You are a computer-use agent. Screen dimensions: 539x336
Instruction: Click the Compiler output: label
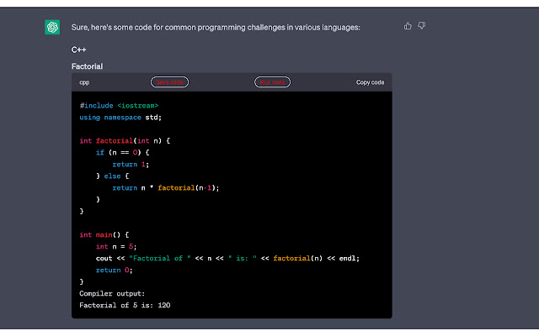(112, 294)
